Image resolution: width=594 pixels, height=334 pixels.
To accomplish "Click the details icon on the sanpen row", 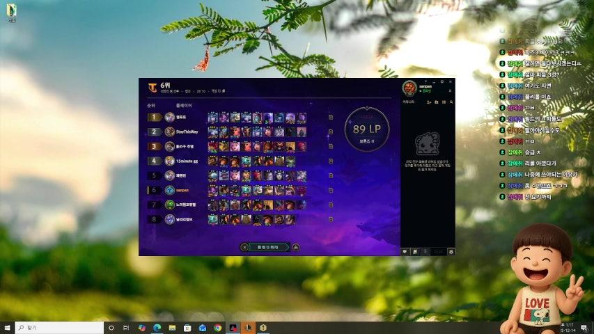I will pyautogui.click(x=331, y=190).
